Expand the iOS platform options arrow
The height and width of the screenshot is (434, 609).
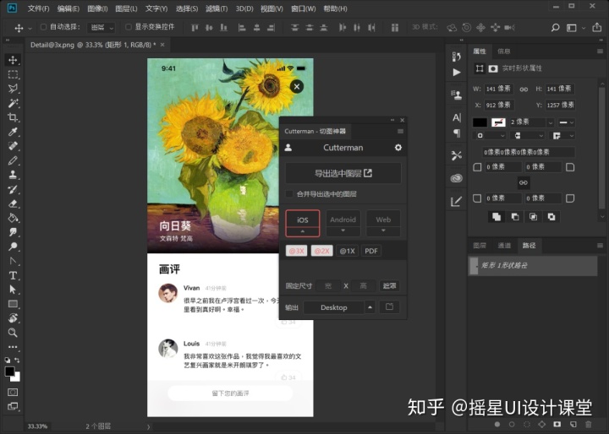pyautogui.click(x=303, y=231)
